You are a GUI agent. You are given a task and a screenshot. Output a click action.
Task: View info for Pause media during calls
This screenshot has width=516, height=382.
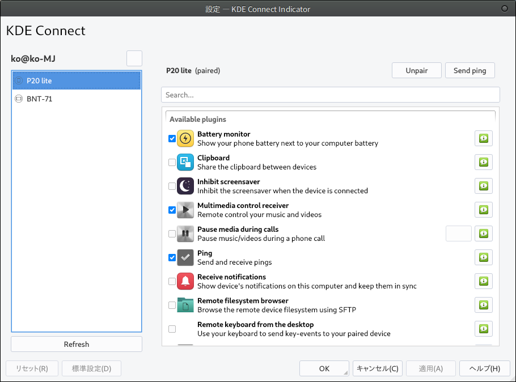pos(484,234)
